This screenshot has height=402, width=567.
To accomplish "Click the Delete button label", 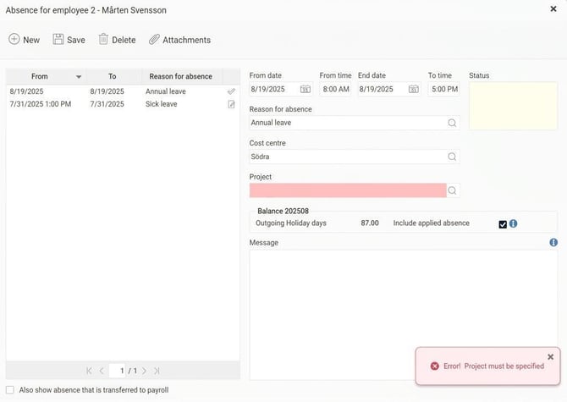I will (124, 40).
